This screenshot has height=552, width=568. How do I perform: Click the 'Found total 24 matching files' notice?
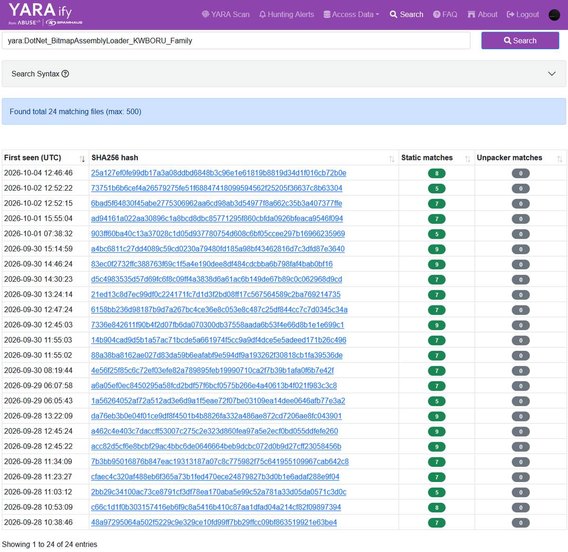click(284, 111)
